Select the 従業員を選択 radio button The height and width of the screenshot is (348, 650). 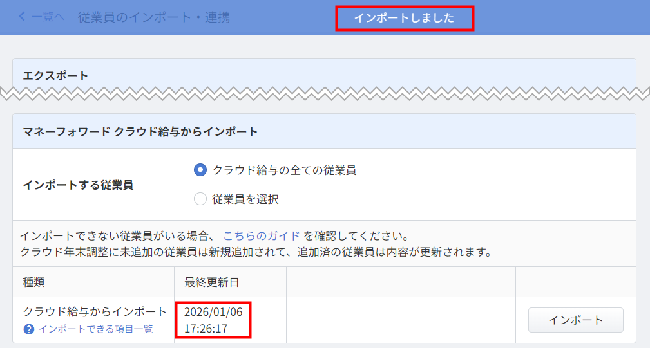click(x=200, y=199)
